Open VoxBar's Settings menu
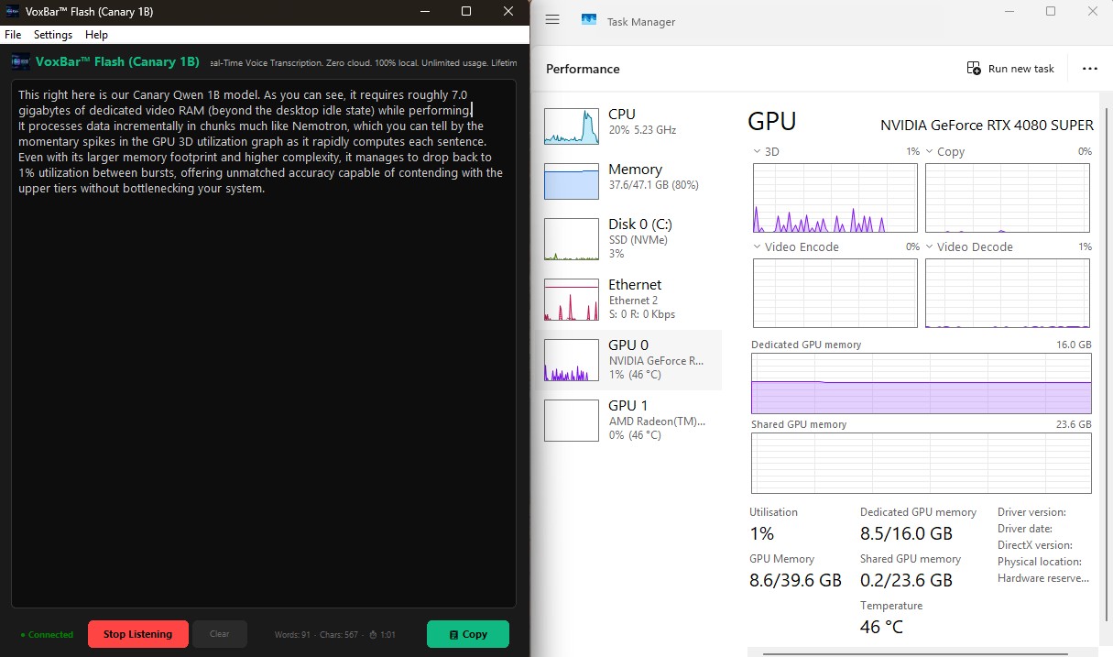Viewport: 1113px width, 657px height. coord(52,34)
